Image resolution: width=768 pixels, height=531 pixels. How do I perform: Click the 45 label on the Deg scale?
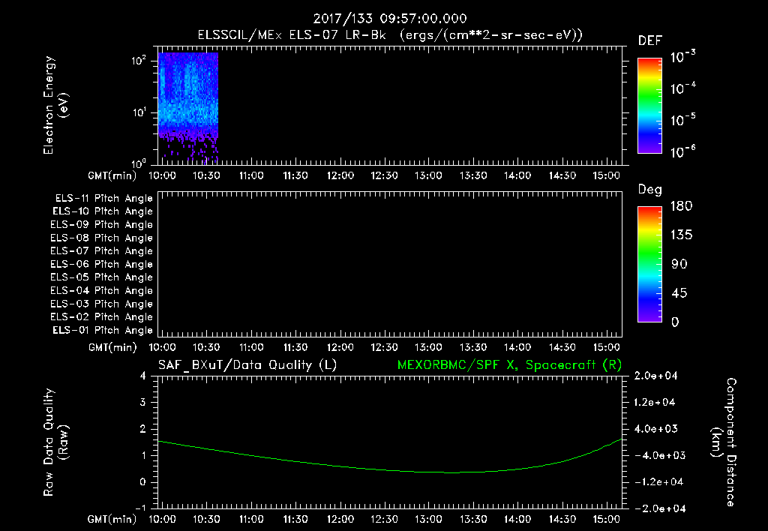coord(679,293)
